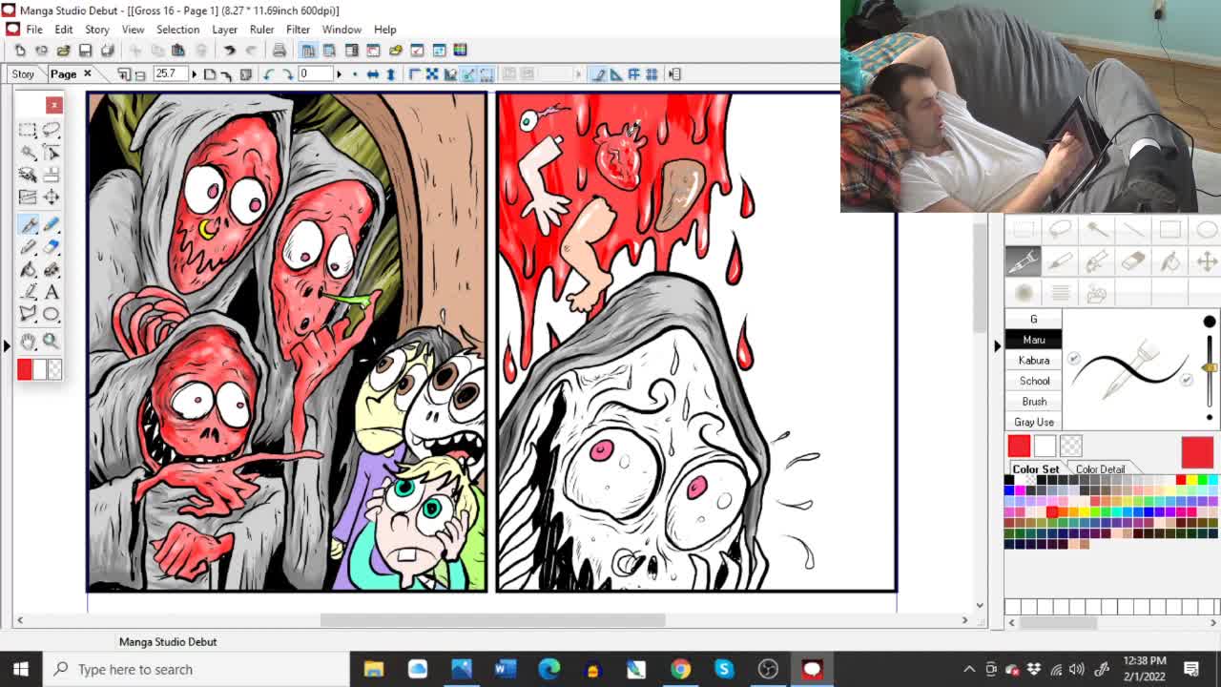The width and height of the screenshot is (1221, 687).
Task: Click the horizontal canvas scrollbar
Action: (492, 620)
